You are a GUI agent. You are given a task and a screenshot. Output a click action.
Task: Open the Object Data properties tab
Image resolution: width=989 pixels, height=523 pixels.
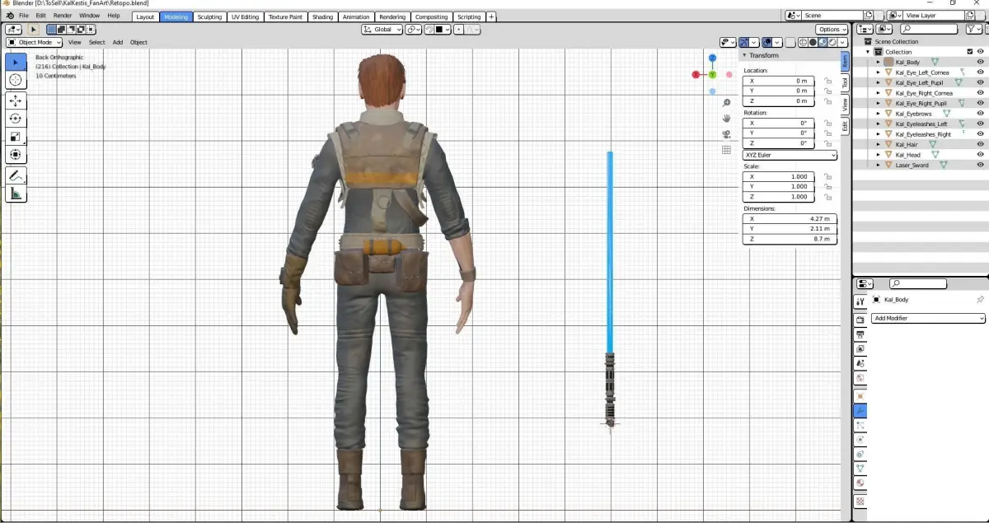click(x=860, y=469)
